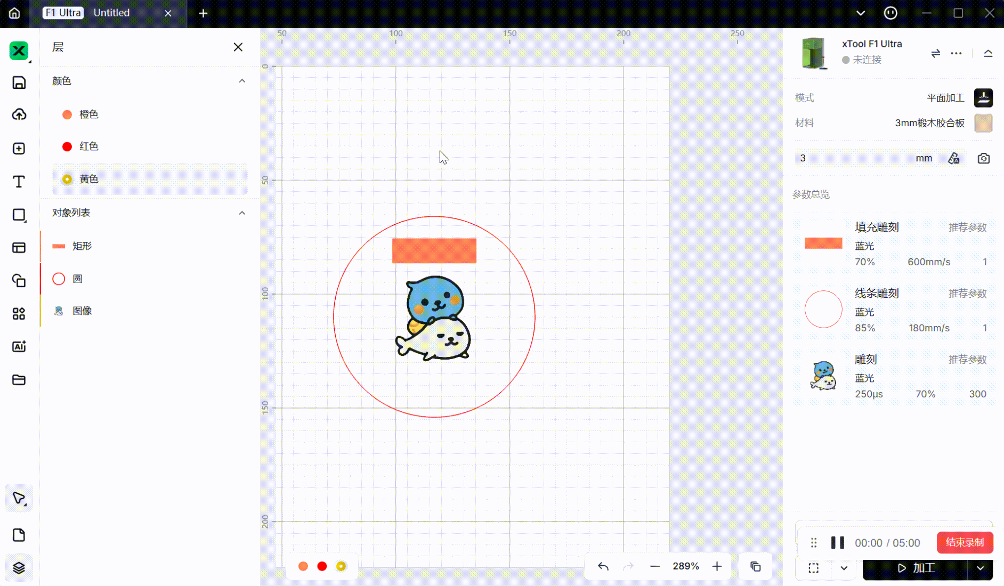The image size is (1004, 586).
Task: Open the AI image tool
Action: 19,347
